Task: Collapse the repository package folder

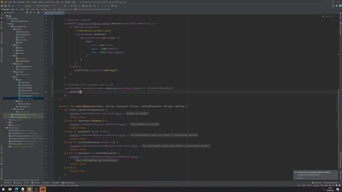Action: point(12,71)
